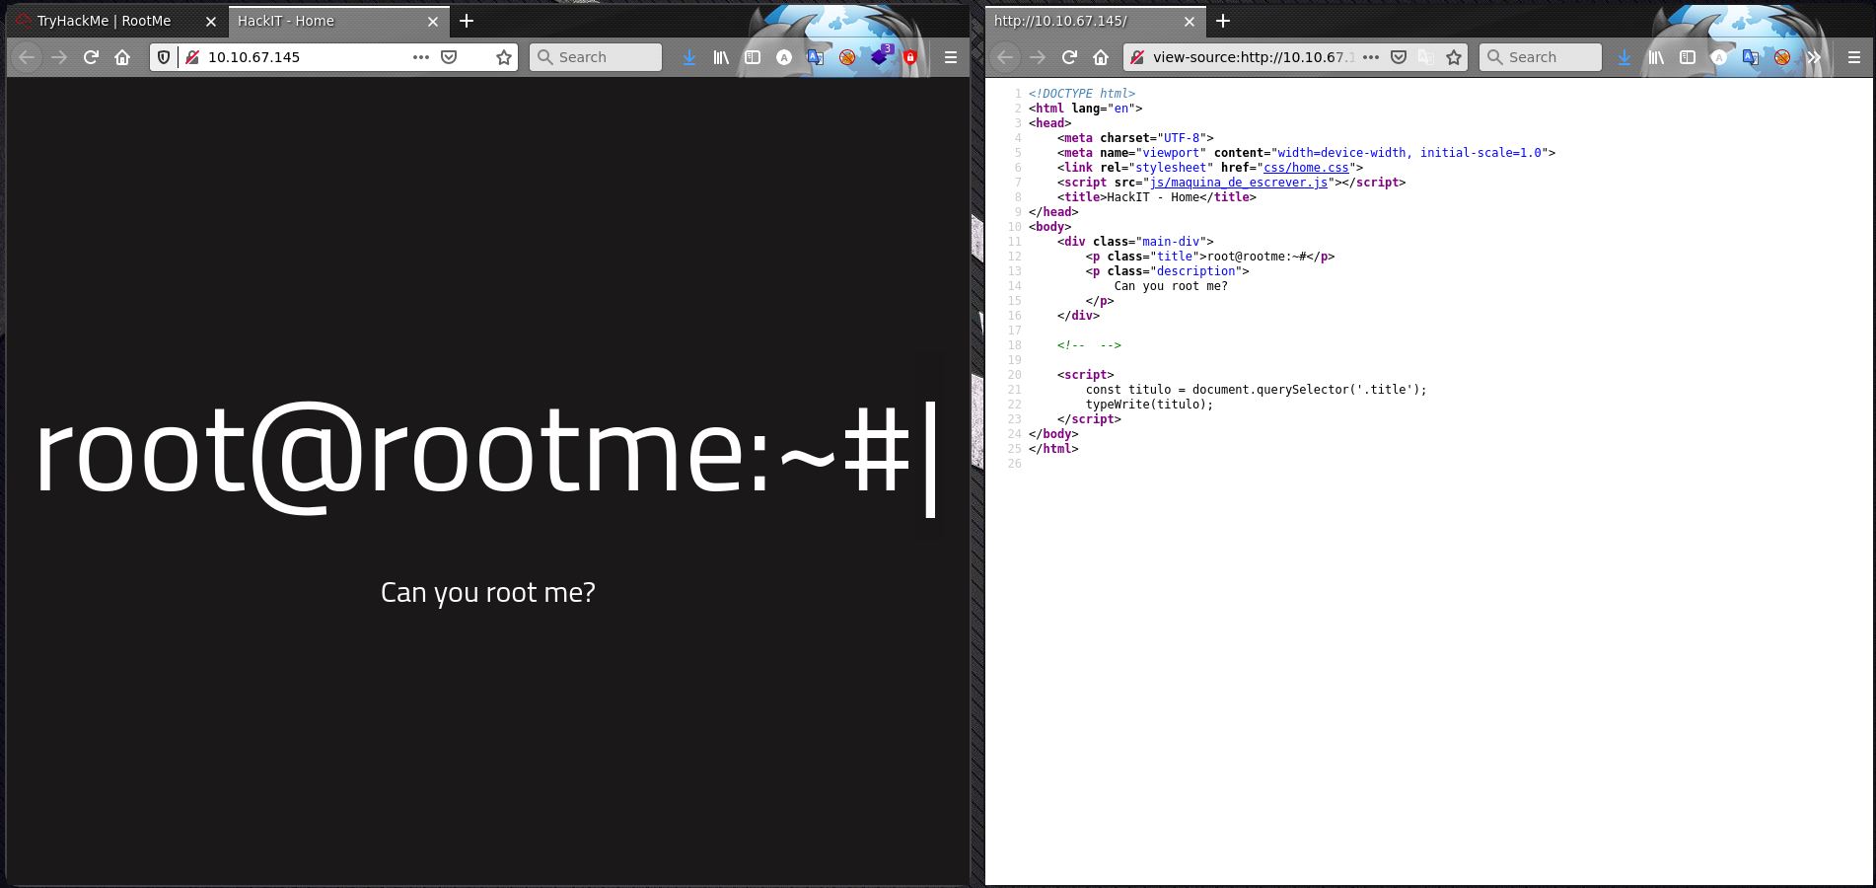Open hamburger menu in right browser window
The height and width of the screenshot is (888, 1876).
click(1854, 57)
